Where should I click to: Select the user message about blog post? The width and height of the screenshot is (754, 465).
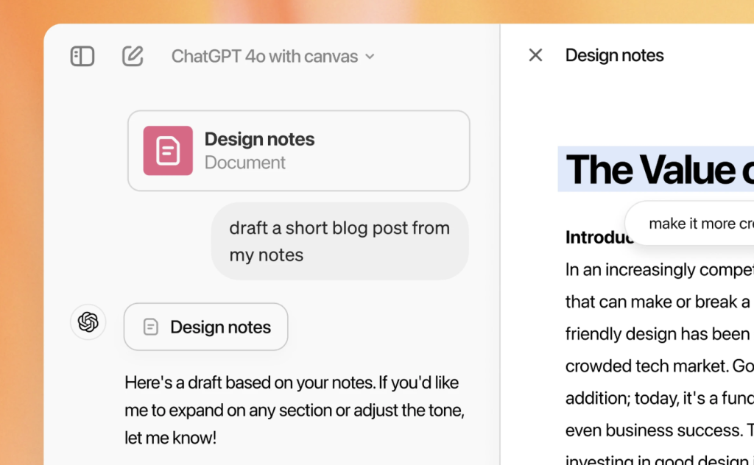click(339, 241)
